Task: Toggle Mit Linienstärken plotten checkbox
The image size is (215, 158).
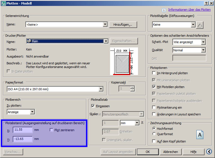Action: click(154, 80)
